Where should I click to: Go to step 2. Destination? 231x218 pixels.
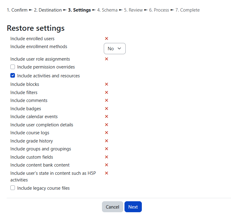pos(48,10)
